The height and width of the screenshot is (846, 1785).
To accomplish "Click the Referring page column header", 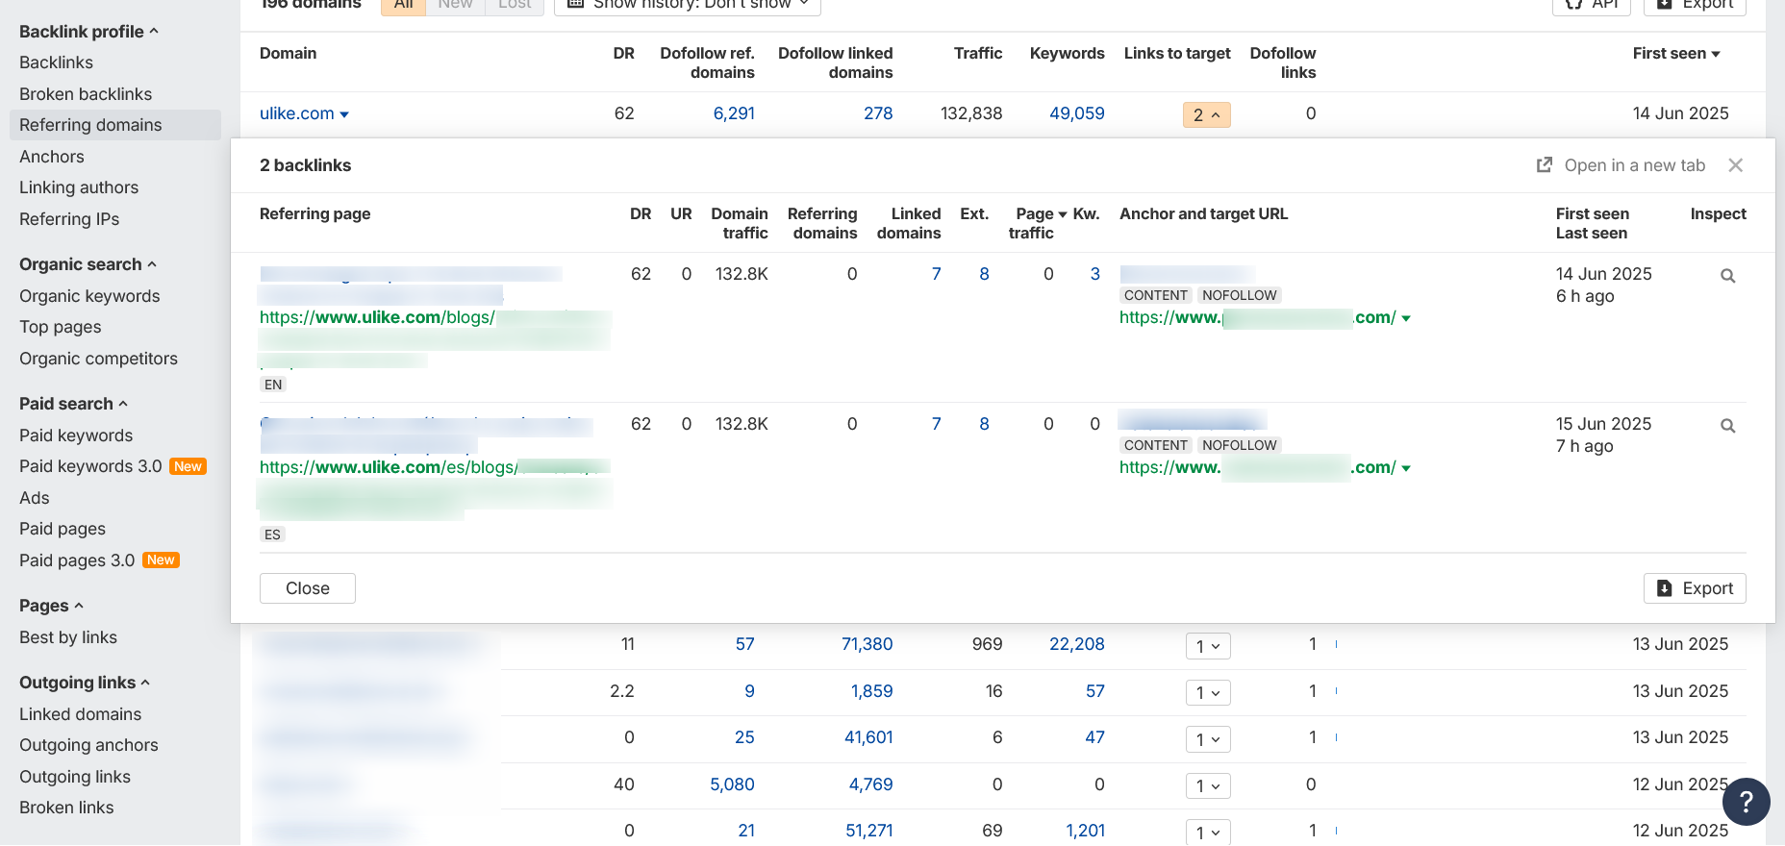I will pyautogui.click(x=314, y=214).
